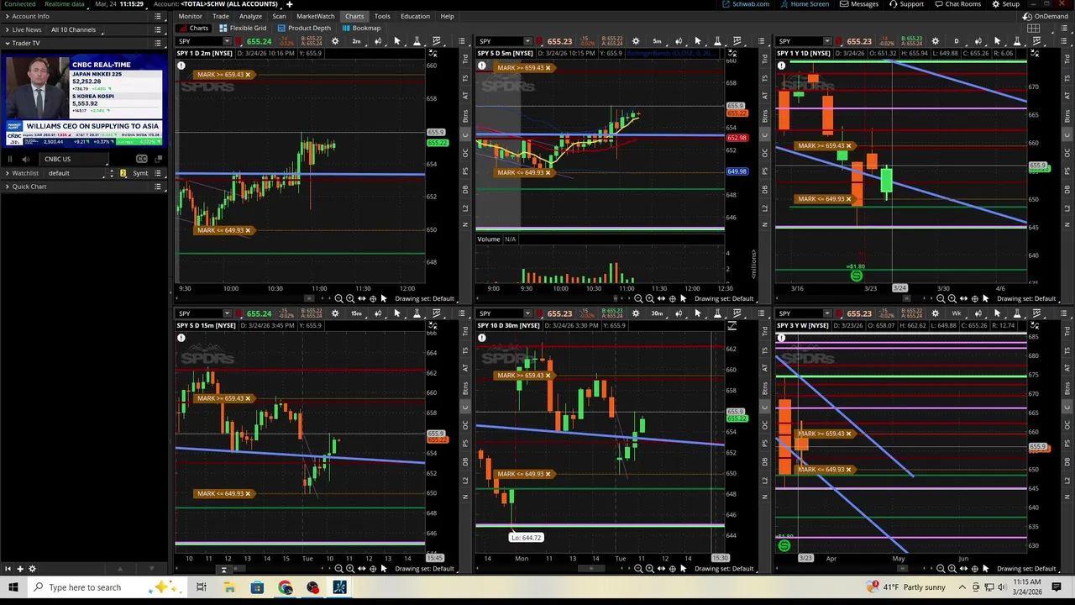Image resolution: width=1075 pixels, height=605 pixels.
Task: Click the Wk aggregation button in the 3-year chart
Action: [957, 313]
